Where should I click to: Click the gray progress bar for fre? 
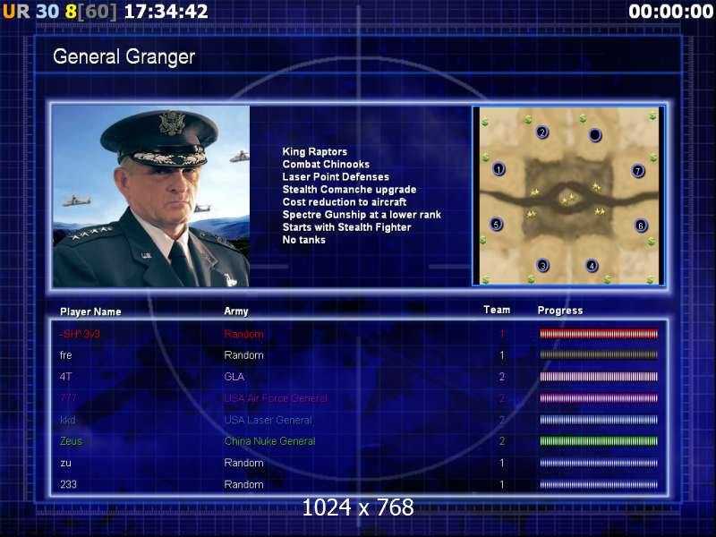point(599,354)
